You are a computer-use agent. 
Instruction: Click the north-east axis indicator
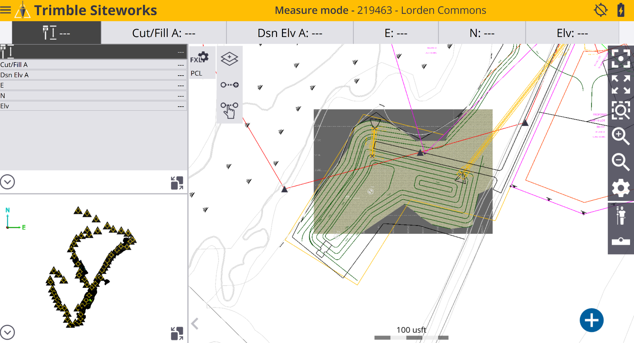pos(15,219)
